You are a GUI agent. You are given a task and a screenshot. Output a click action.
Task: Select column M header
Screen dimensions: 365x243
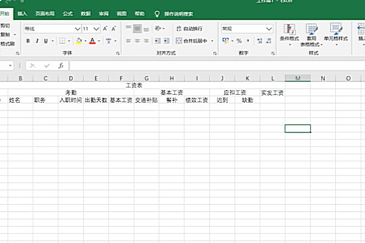297,78
